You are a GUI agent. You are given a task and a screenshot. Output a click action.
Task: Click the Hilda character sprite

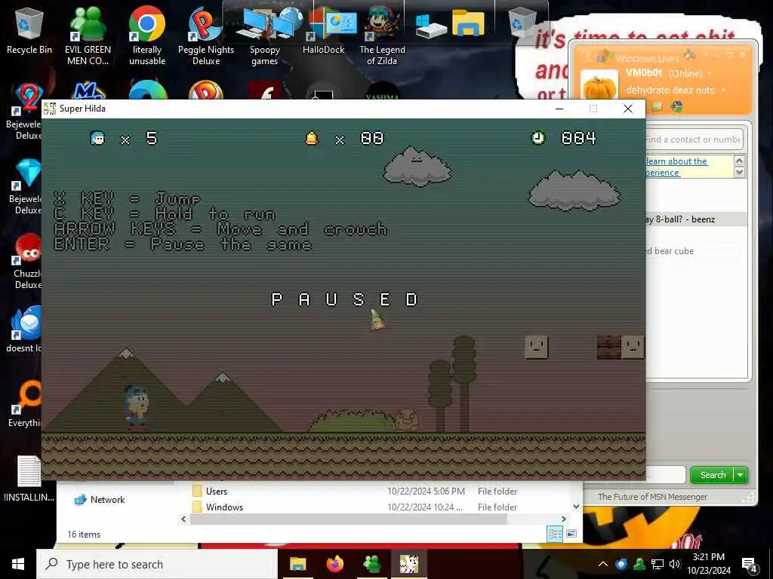point(137,407)
